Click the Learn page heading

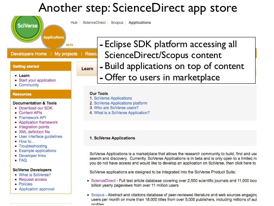pyautogui.click(x=87, y=69)
